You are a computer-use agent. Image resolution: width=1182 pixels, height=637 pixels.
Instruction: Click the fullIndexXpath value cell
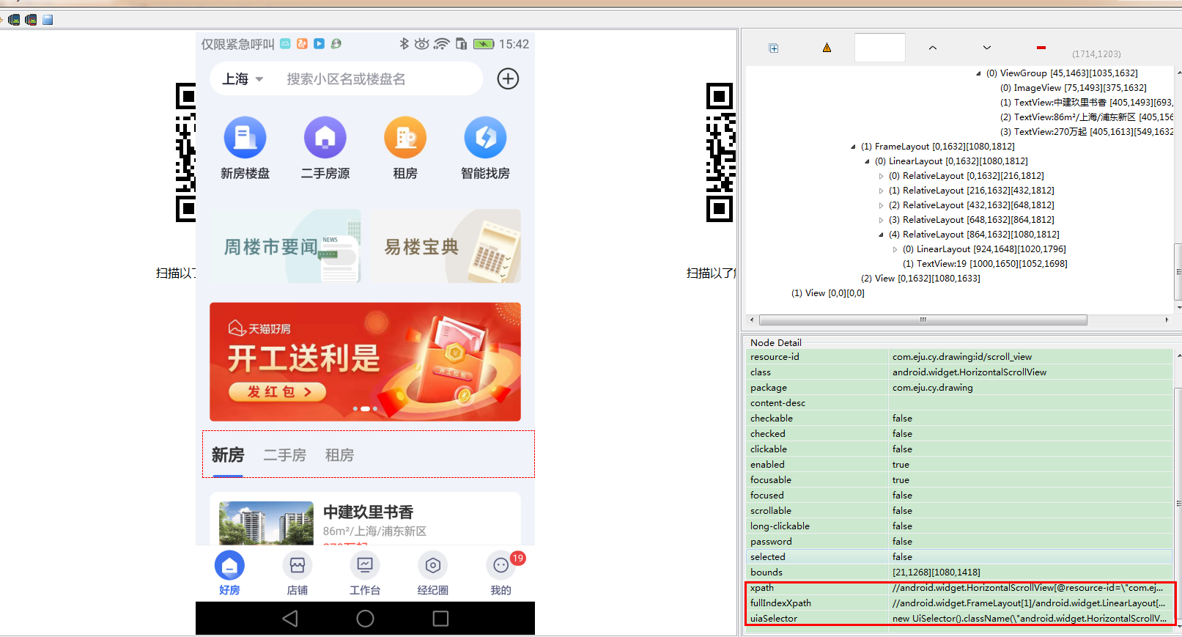1032,603
